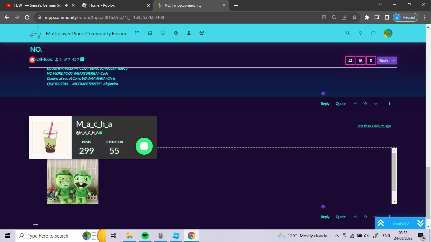This screenshot has height=242, width=431.
Task: Click the red Off-Topic category globe icon
Action: click(32, 60)
